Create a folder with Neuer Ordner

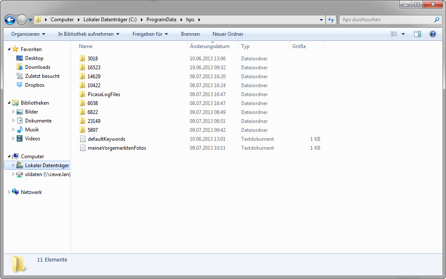pos(228,34)
